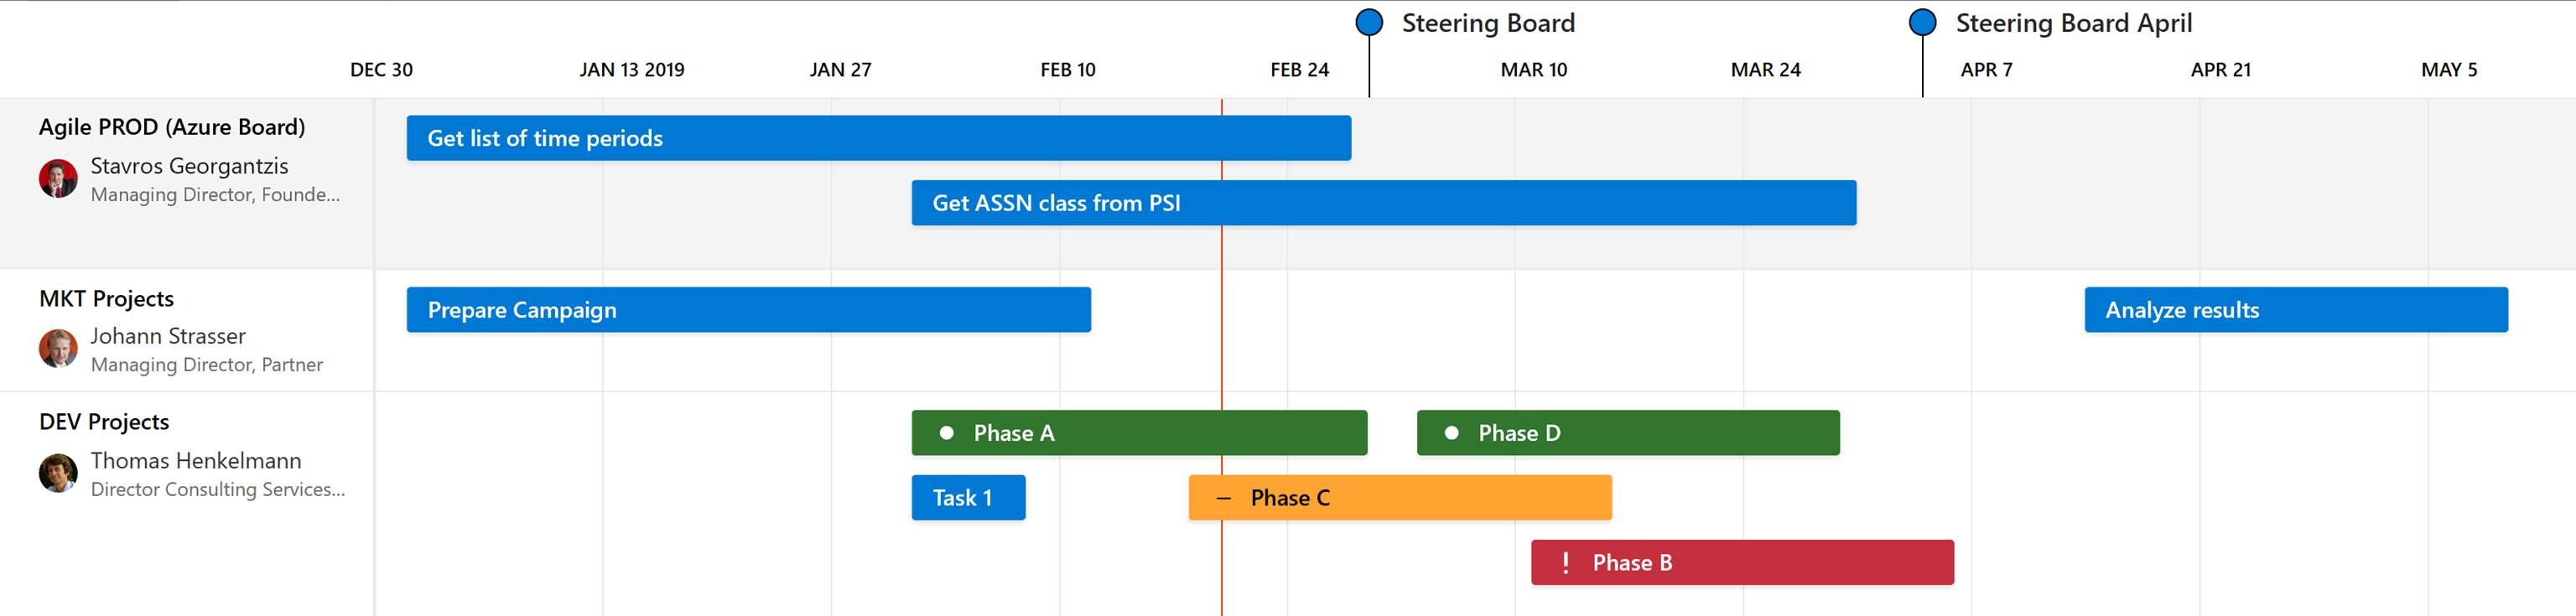This screenshot has width=2576, height=616.
Task: Select the Agile PROD (Azure Board) swimlane title
Action: click(172, 127)
